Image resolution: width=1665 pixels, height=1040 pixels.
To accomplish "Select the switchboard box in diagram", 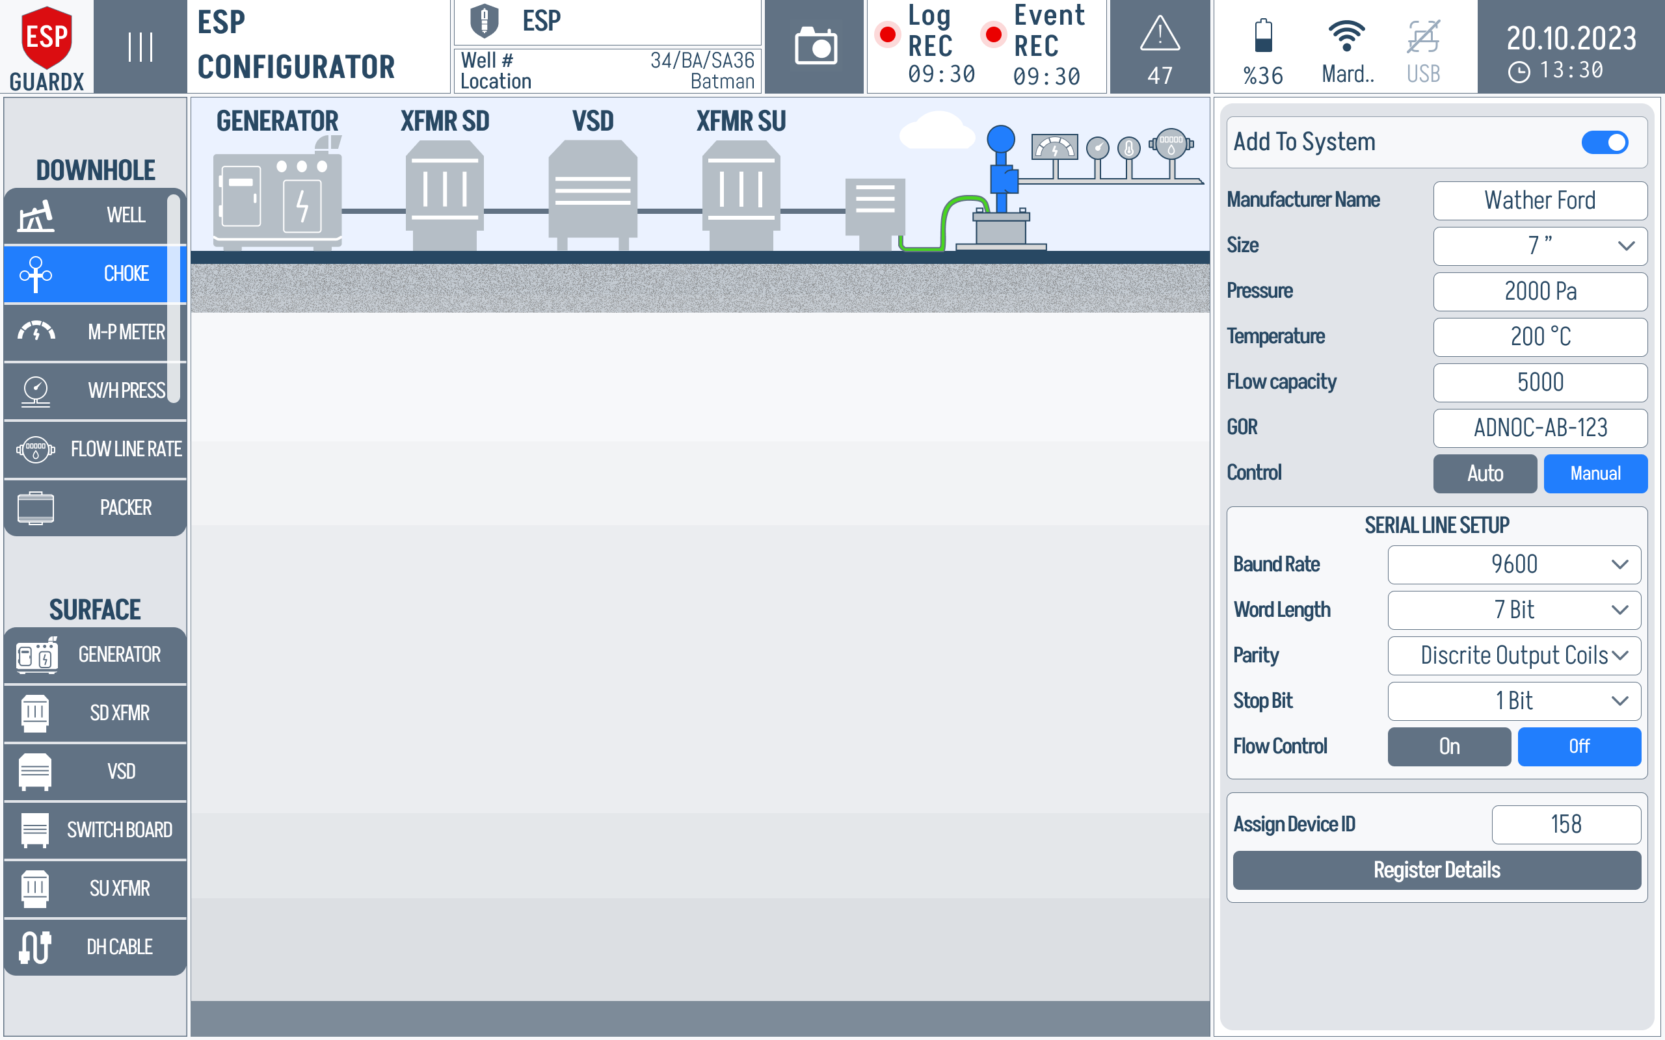I will click(x=875, y=214).
